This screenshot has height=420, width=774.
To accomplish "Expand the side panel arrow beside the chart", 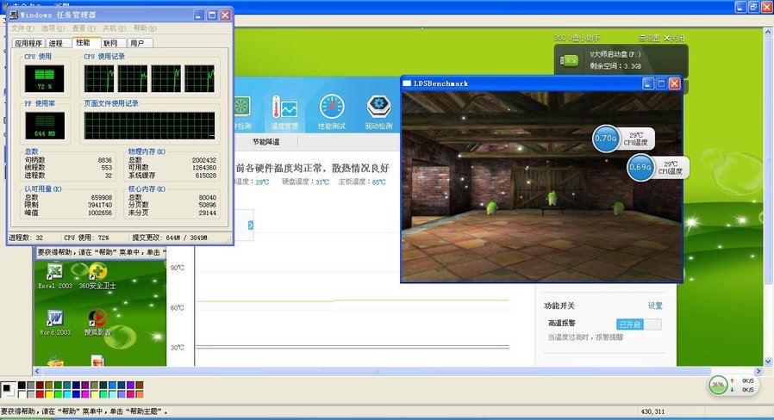I will tap(250, 225).
